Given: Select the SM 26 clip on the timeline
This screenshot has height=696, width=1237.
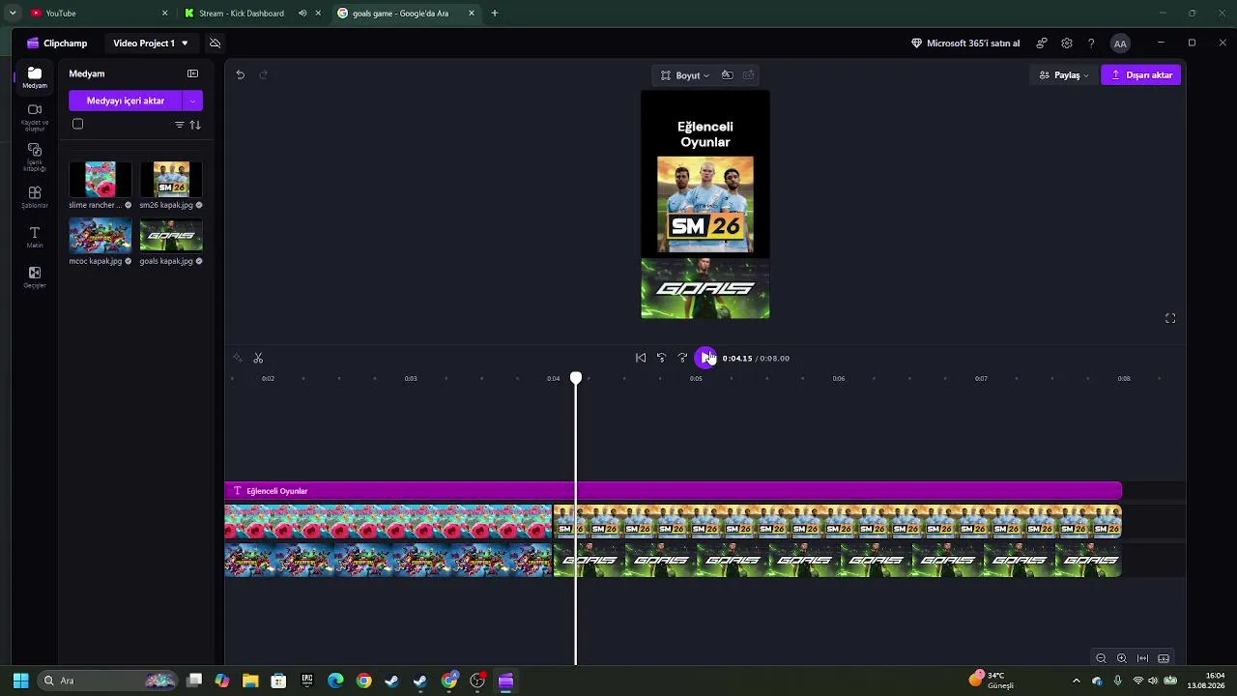Looking at the screenshot, I should point(838,522).
